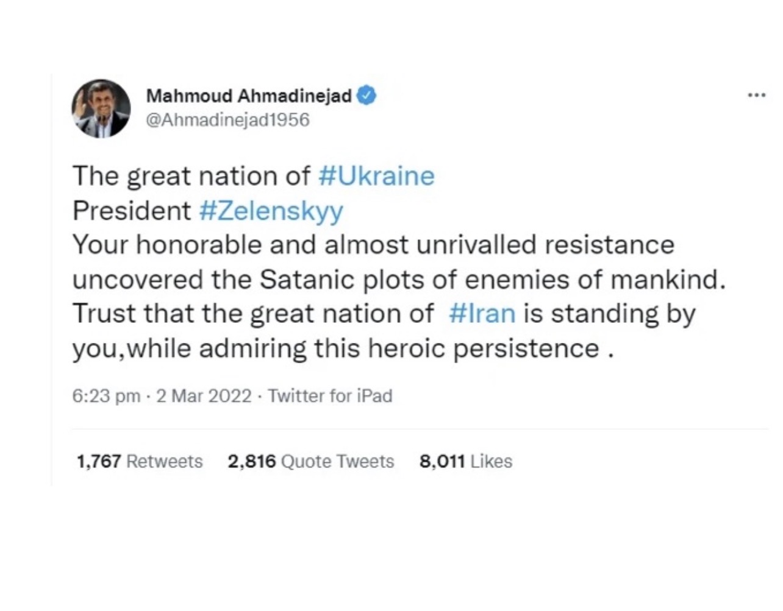Click the blue verified badge
This screenshot has width=783, height=611.
(x=366, y=96)
